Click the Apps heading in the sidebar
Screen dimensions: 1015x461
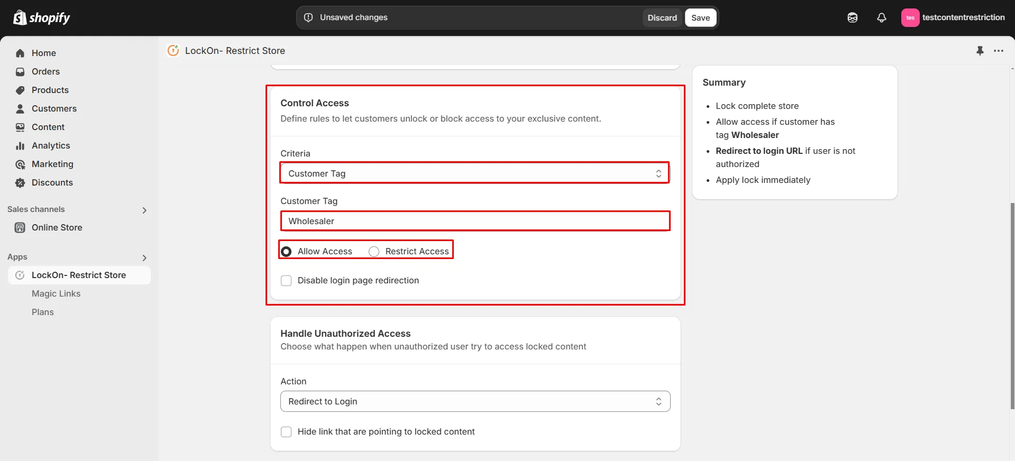click(17, 257)
